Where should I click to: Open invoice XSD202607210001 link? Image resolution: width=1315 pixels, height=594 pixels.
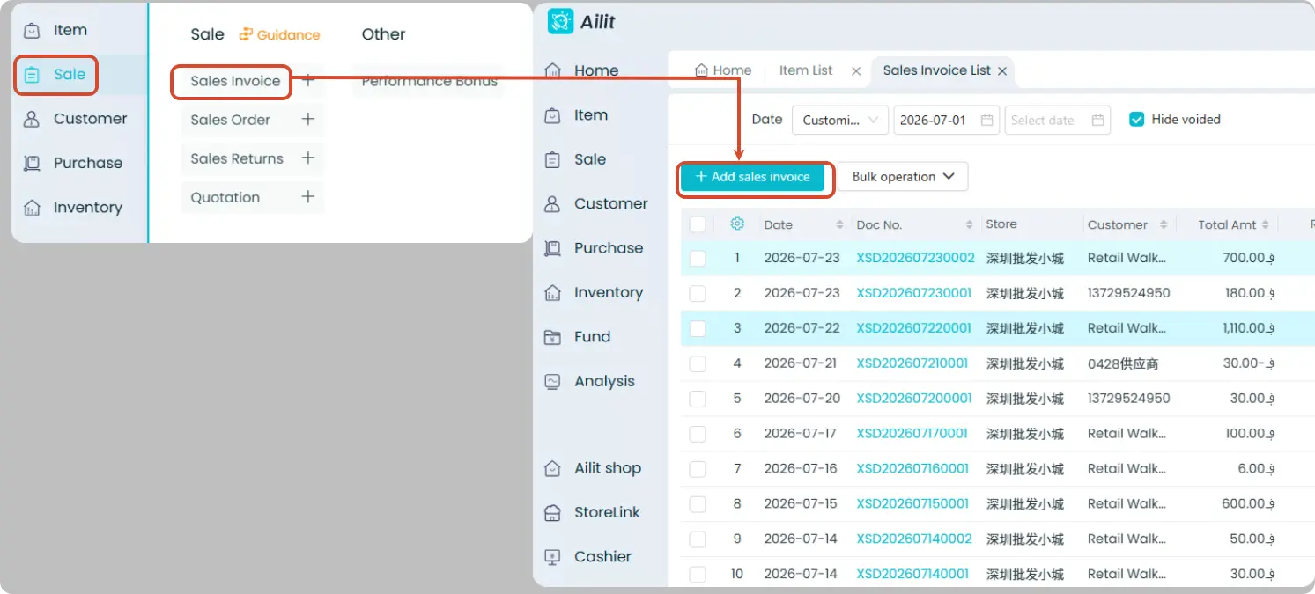coord(912,363)
